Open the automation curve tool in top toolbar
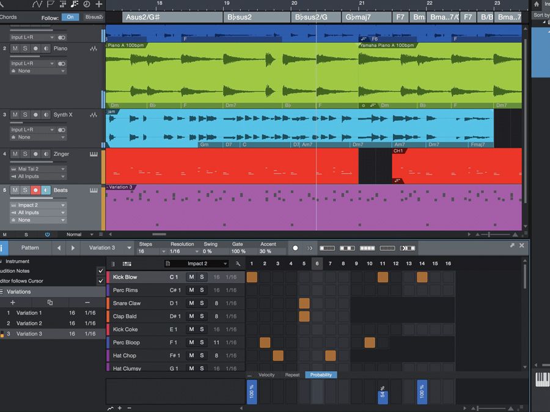The image size is (550, 412). point(37,4)
